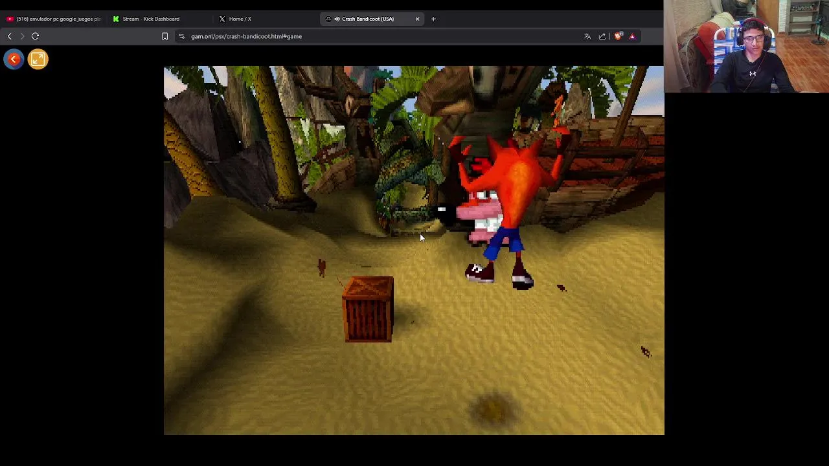Open the Stream - Kick Dashboard tab

coord(151,19)
